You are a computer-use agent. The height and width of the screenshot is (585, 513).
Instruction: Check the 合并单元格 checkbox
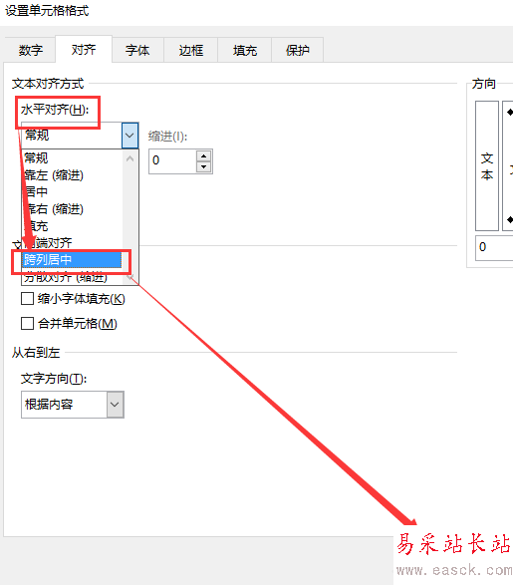pos(28,323)
